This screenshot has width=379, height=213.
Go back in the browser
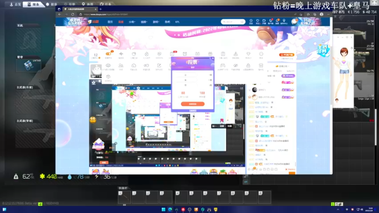(x=60, y=14)
